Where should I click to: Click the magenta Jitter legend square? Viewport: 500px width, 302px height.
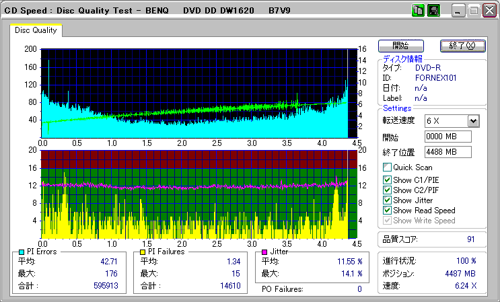[x=264, y=252]
